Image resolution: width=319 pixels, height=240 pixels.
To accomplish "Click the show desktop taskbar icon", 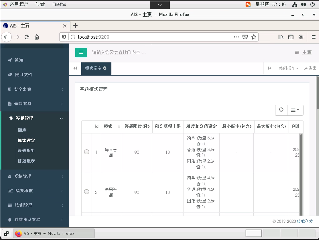I will (7, 233).
